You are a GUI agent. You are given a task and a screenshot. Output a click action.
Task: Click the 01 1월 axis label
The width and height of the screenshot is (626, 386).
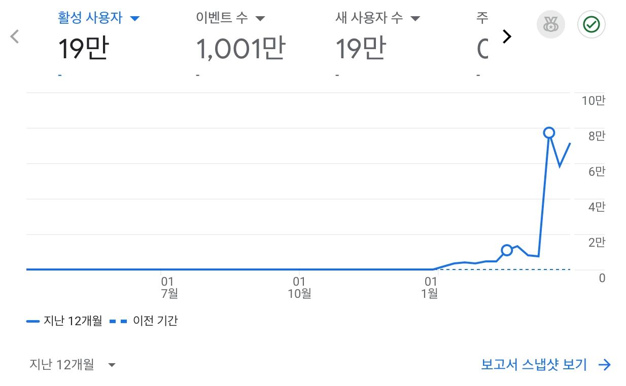pos(430,287)
